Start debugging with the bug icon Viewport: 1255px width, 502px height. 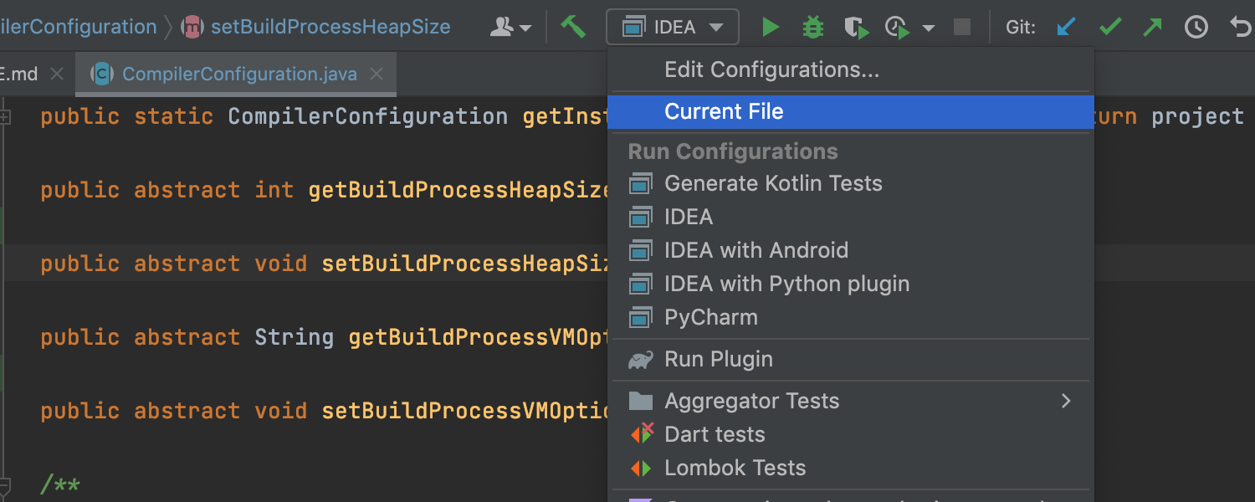click(x=812, y=28)
